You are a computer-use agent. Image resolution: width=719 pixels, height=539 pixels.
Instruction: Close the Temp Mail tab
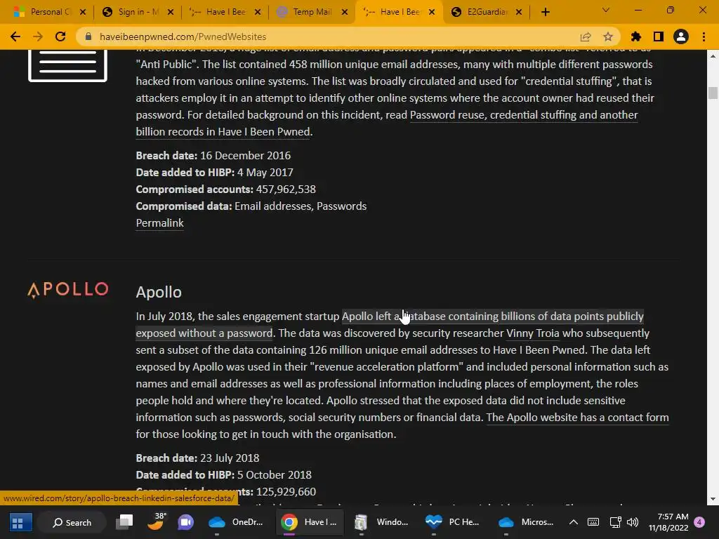pyautogui.click(x=344, y=13)
